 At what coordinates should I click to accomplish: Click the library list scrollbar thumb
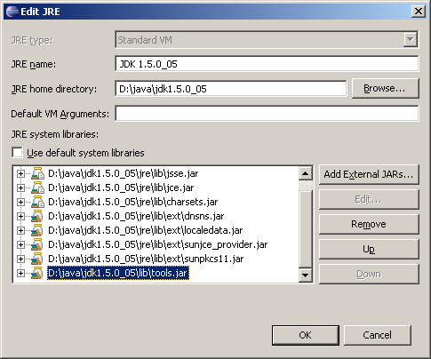coord(306,228)
